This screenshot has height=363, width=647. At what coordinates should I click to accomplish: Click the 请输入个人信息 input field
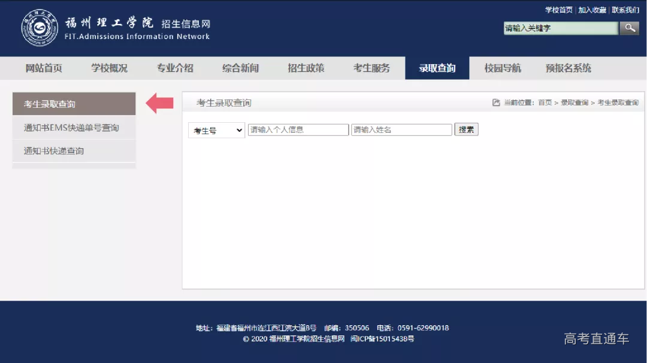point(298,130)
